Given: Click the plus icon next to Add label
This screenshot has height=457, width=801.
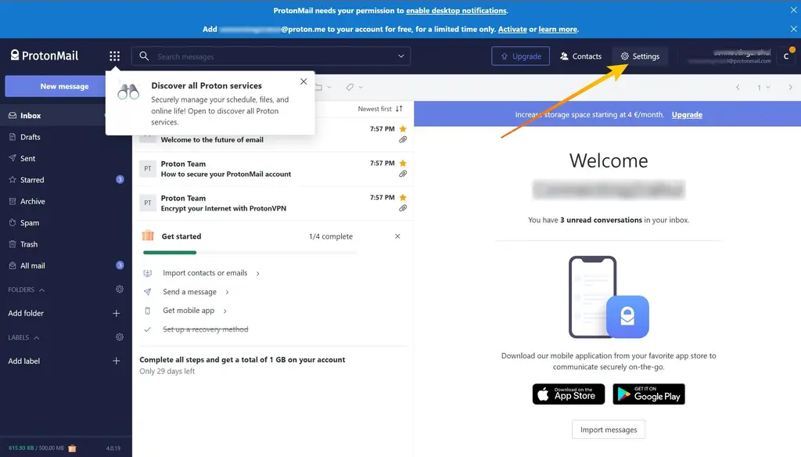Looking at the screenshot, I should click(x=117, y=361).
